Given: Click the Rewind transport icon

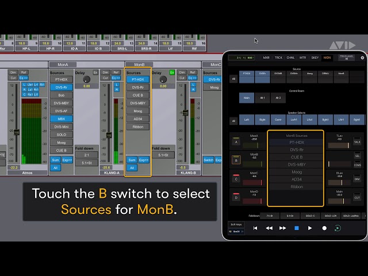Looking at the screenshot, I should tap(269, 228).
